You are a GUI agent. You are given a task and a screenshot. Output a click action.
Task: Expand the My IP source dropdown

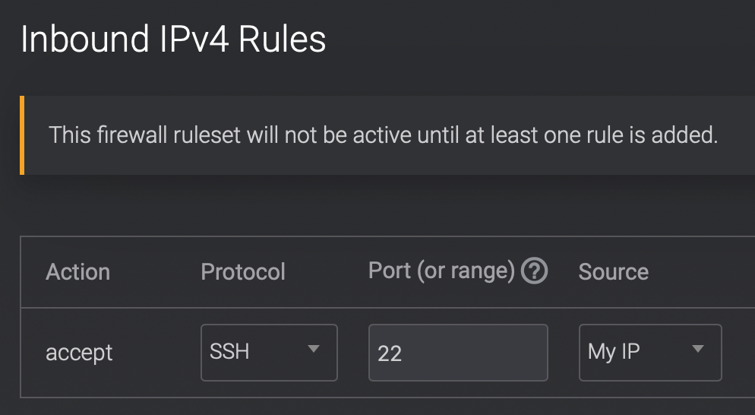tap(649, 352)
